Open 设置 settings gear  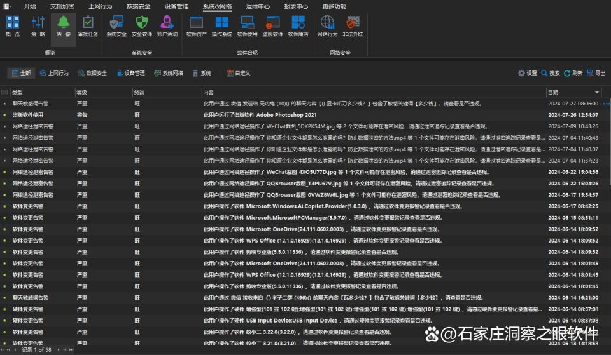coord(527,73)
